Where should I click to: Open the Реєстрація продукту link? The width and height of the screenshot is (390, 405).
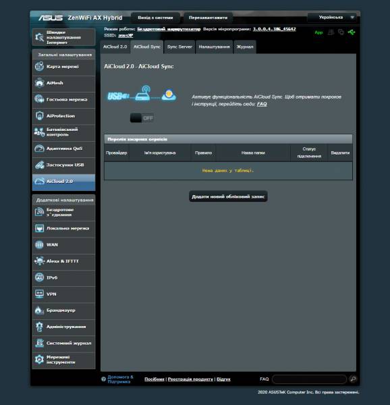tap(190, 379)
